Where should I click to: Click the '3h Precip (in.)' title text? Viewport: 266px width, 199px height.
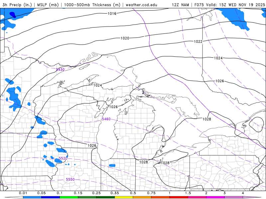(x=17, y=5)
